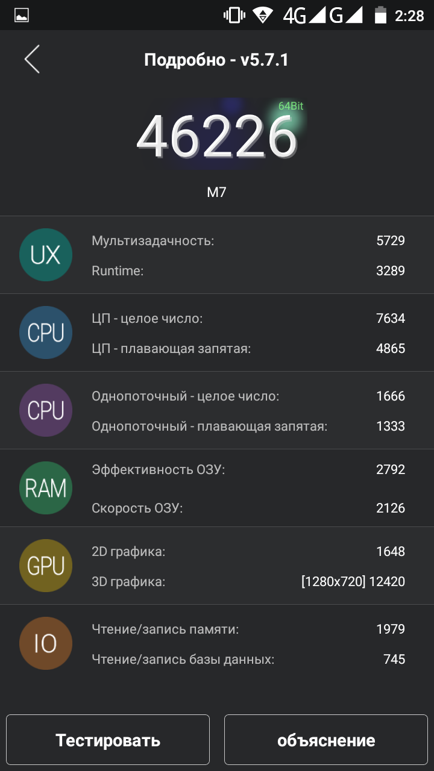The width and height of the screenshot is (434, 771).
Task: Tap the 46226 total score
Action: pos(217,137)
